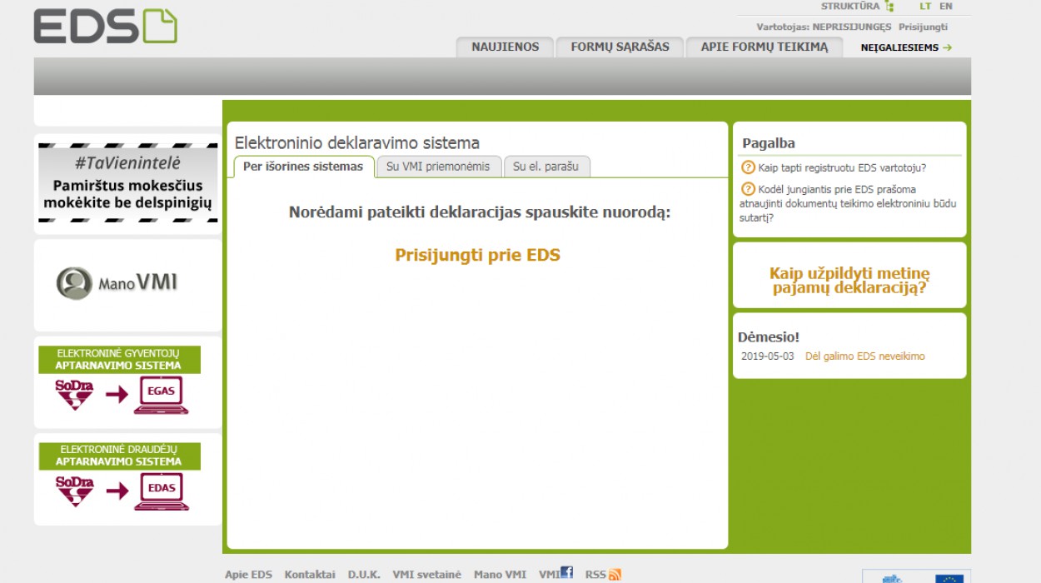The height and width of the screenshot is (583, 1041).
Task: Click the #TaVienintelė banner
Action: [127, 182]
